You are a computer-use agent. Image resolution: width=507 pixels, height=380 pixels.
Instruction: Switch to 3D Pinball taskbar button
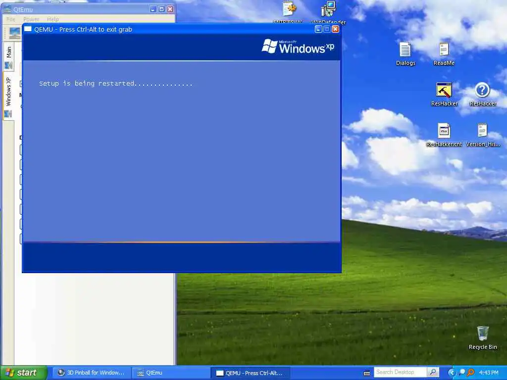[x=92, y=373]
